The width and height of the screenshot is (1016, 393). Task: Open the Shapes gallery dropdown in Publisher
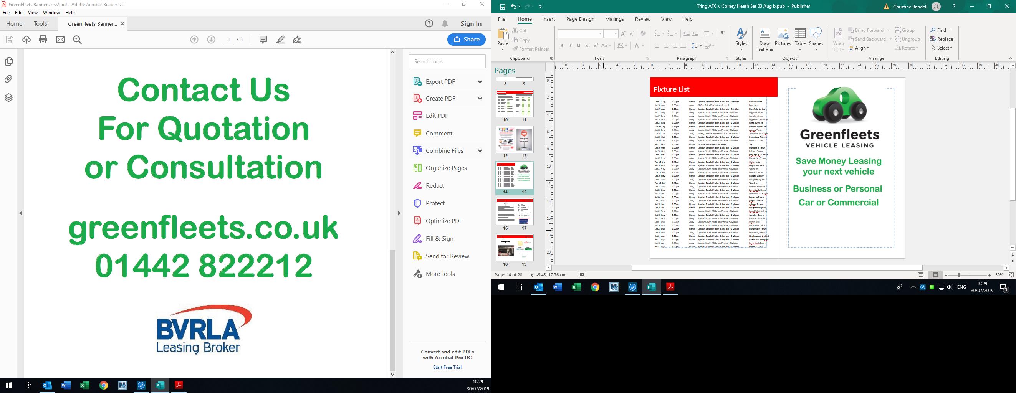click(816, 49)
